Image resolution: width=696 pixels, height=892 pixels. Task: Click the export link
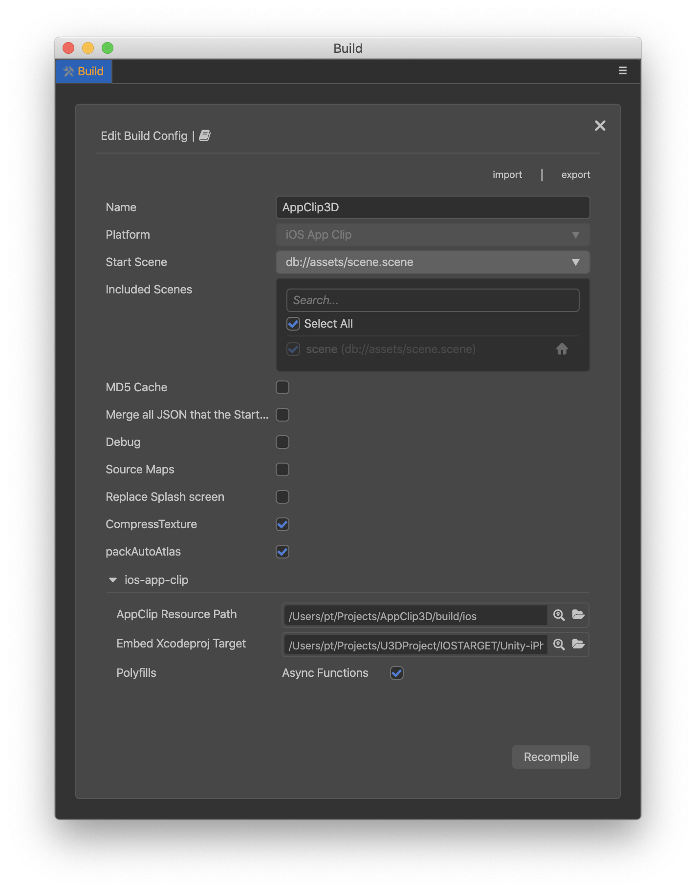(x=575, y=175)
